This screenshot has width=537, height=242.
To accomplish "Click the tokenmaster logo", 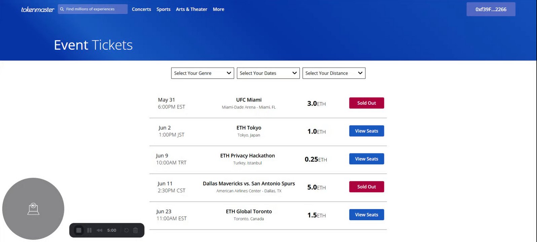I will pos(38,9).
